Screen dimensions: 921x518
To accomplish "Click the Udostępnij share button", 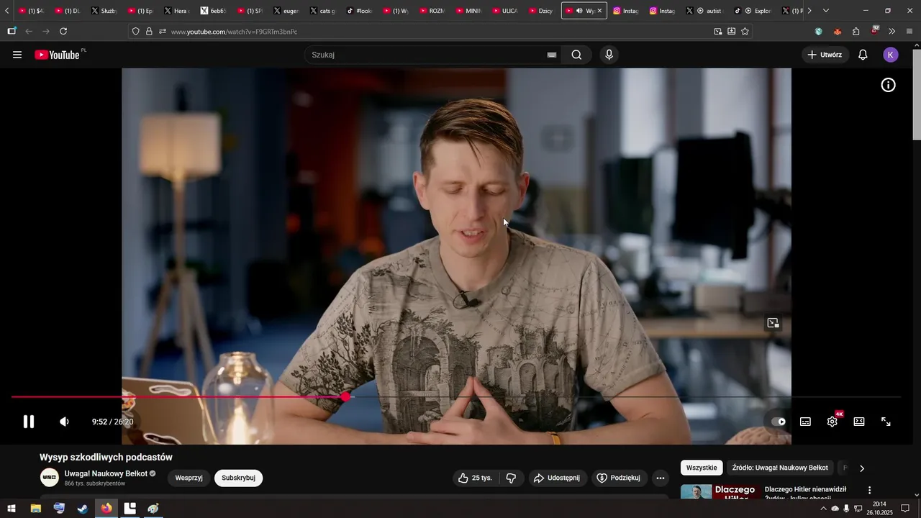I will [558, 478].
